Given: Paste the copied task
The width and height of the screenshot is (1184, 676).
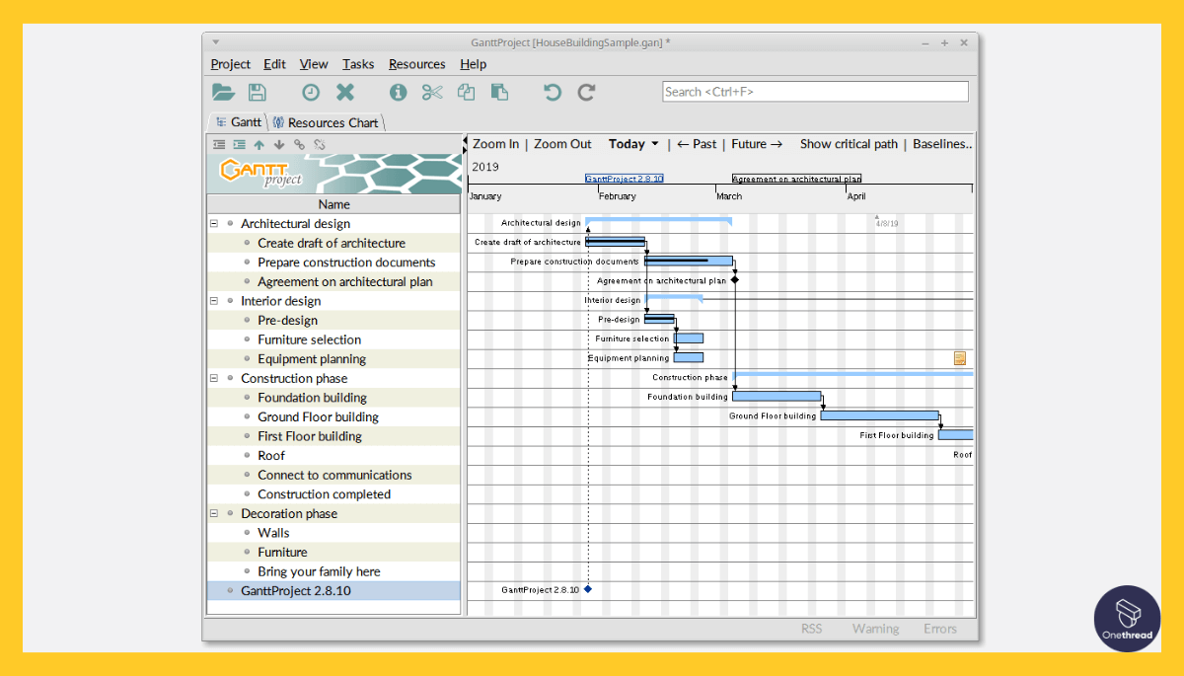Looking at the screenshot, I should [500, 91].
